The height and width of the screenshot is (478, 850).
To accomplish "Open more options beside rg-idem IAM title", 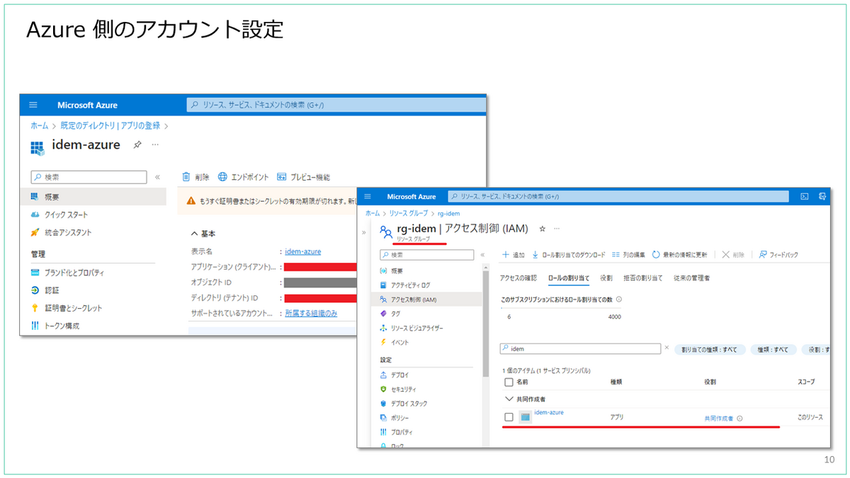I will tap(557, 229).
